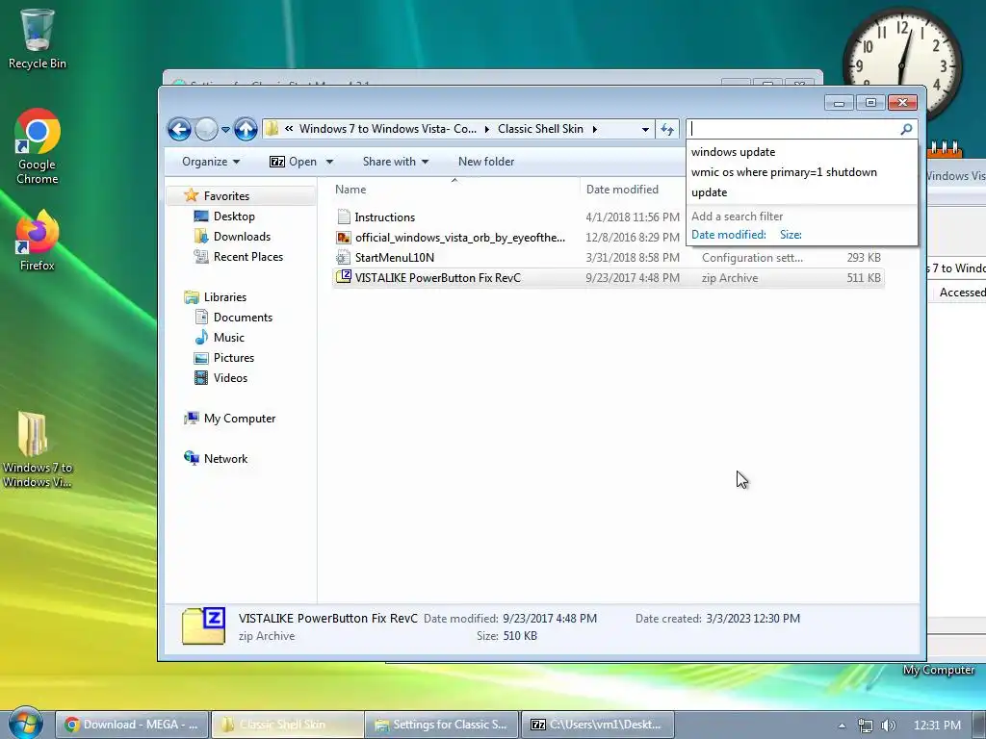
Task: Open the Organize menu
Action: [x=211, y=162]
